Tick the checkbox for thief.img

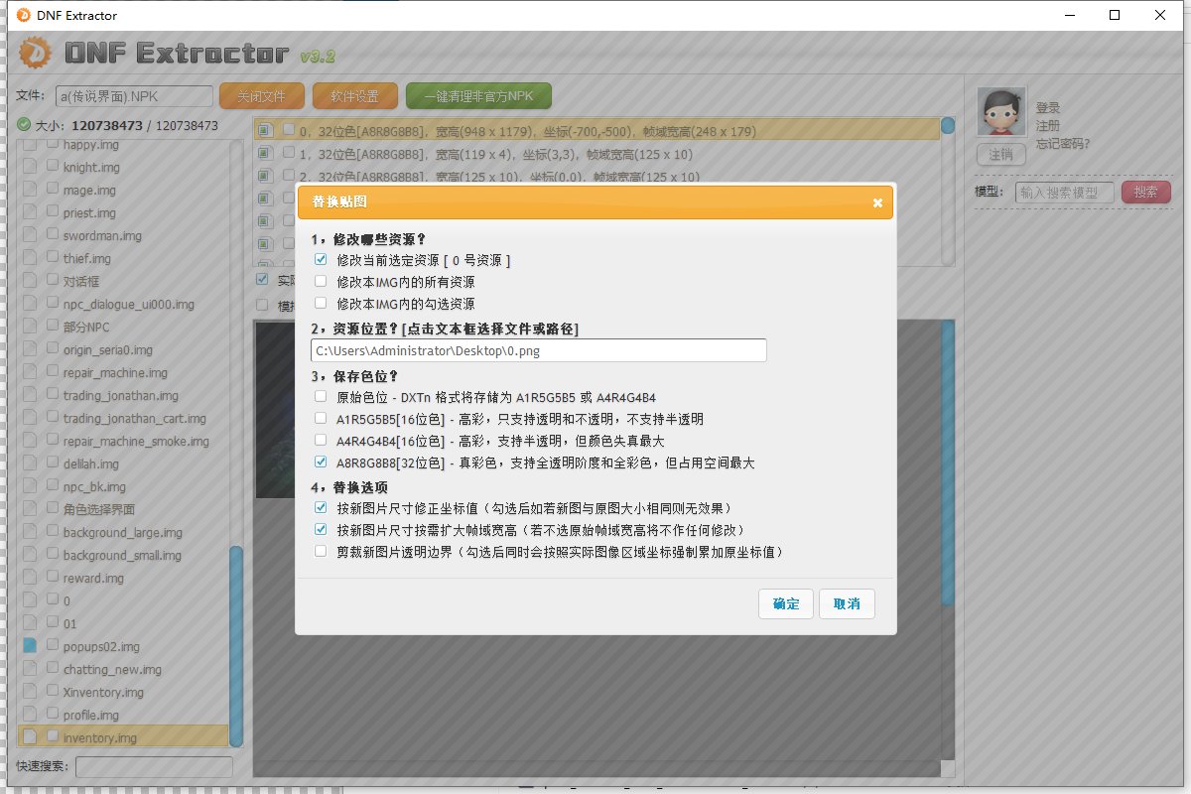pyautogui.click(x=52, y=258)
